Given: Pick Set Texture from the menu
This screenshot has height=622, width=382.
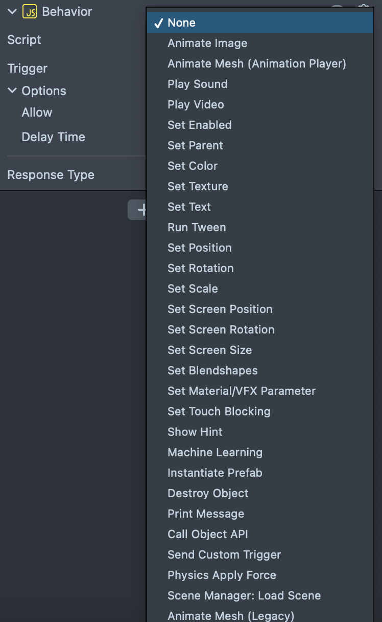Looking at the screenshot, I should (x=198, y=186).
